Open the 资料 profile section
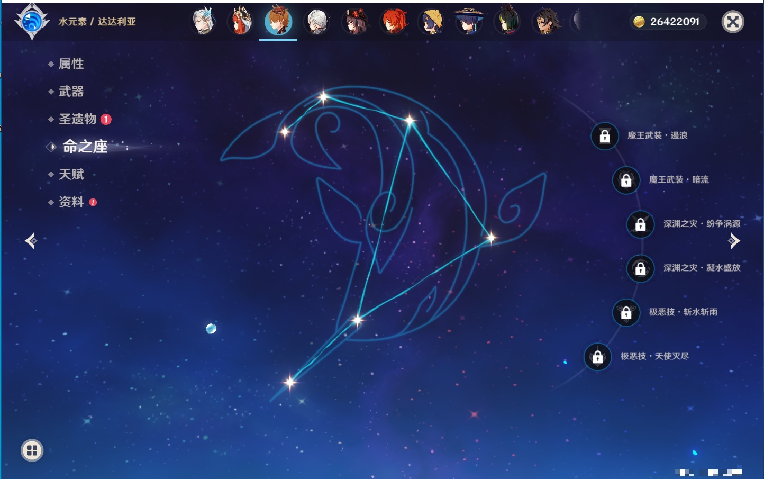The height and width of the screenshot is (479, 764). click(x=71, y=202)
